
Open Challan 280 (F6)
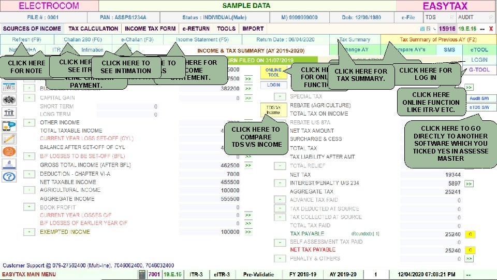[x=83, y=40]
